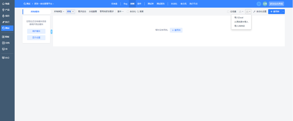293x121 pixels.
Task: Click the 显示设置 button
Action: [36, 38]
